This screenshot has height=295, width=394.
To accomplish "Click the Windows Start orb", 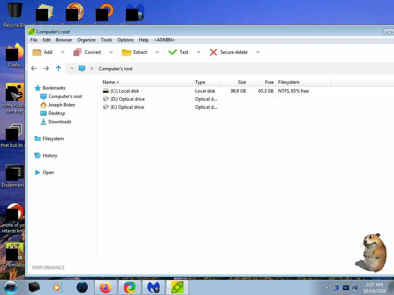I will coord(10,287).
